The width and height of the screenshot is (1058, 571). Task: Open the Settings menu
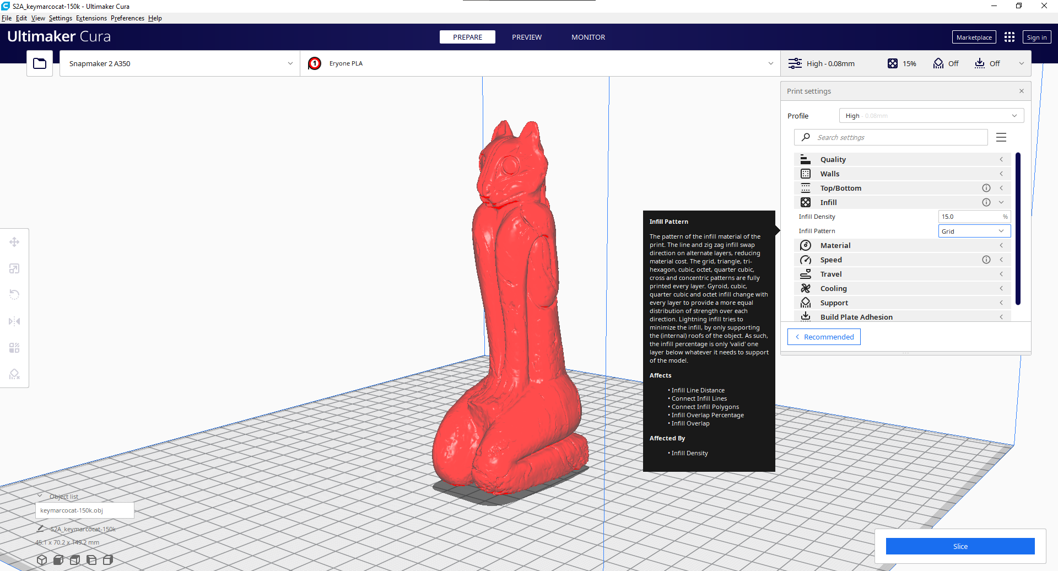point(61,18)
